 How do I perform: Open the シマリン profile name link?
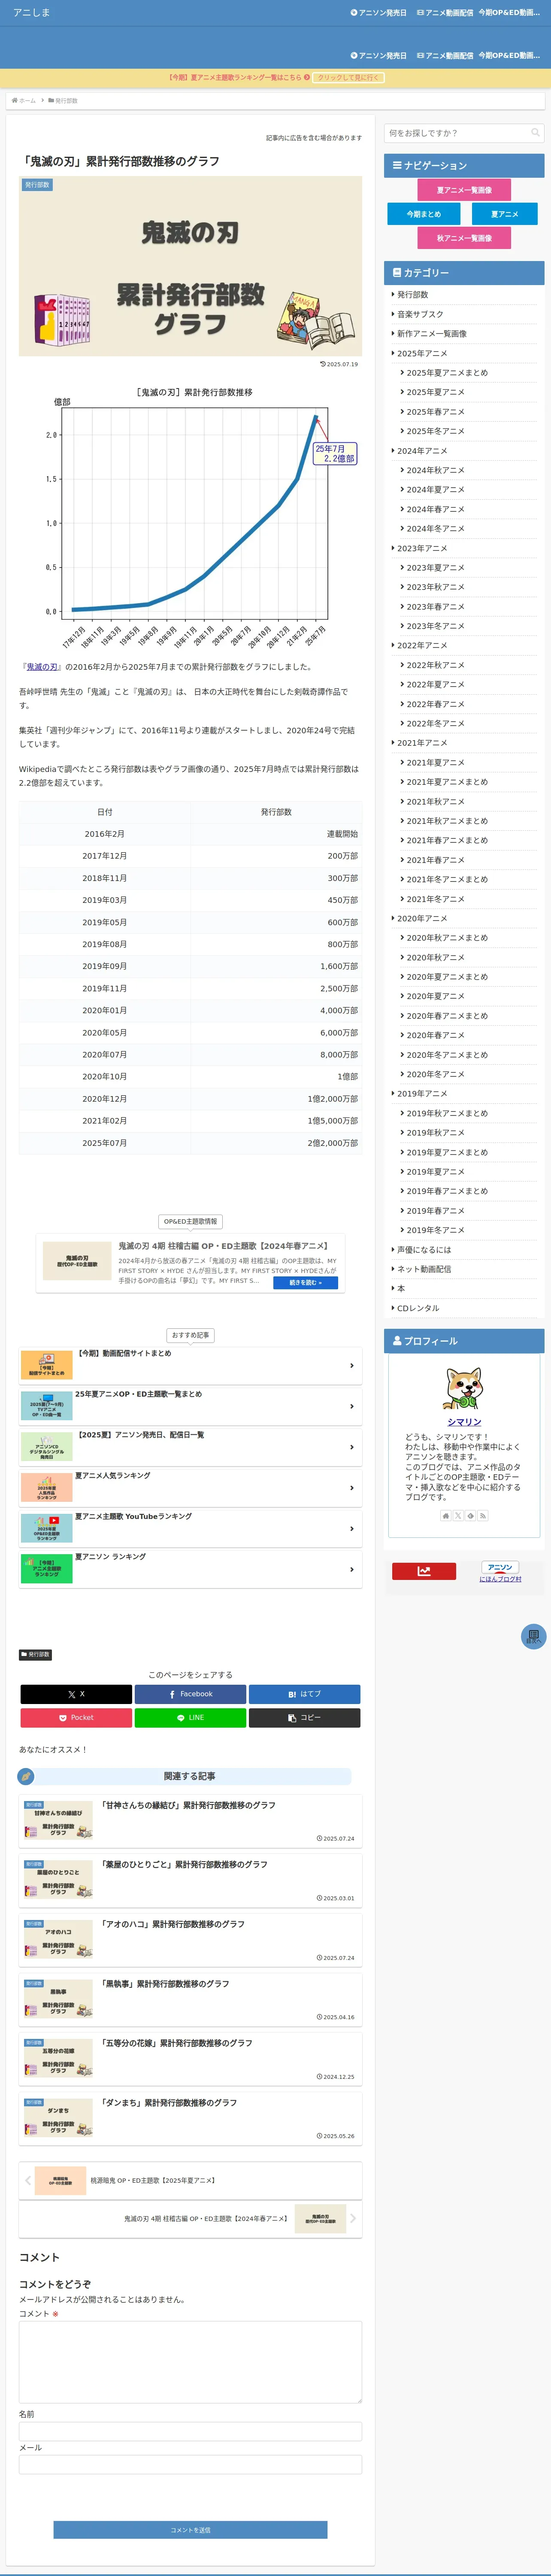pos(464,1422)
